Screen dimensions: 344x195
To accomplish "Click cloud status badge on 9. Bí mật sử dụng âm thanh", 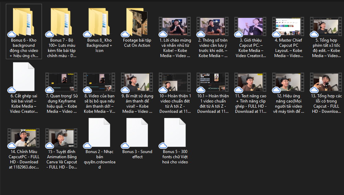I will point(125,90).
